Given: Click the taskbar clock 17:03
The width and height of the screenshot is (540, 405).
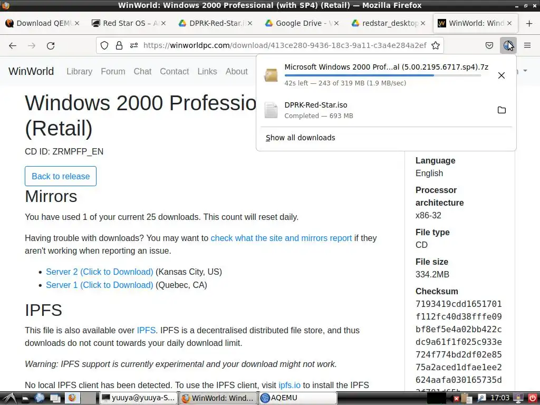Looking at the screenshot, I should coord(500,398).
